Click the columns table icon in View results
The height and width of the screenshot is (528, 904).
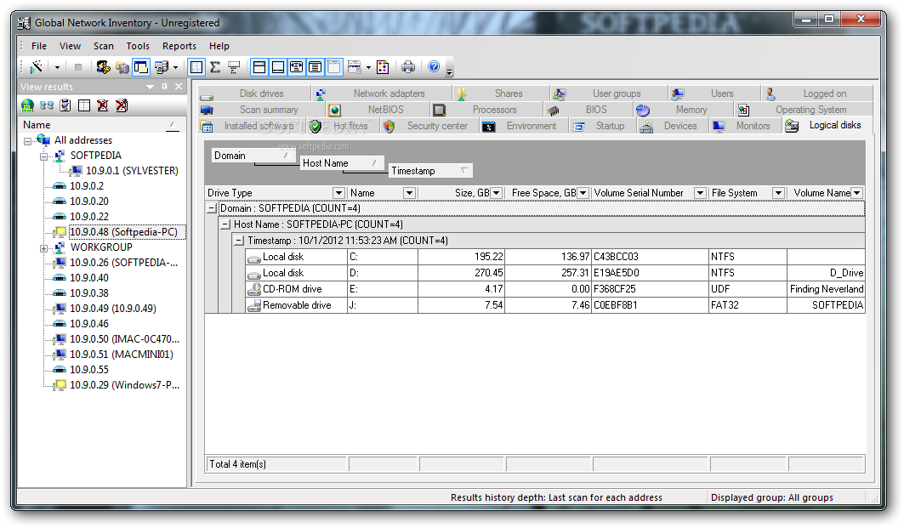[84, 105]
